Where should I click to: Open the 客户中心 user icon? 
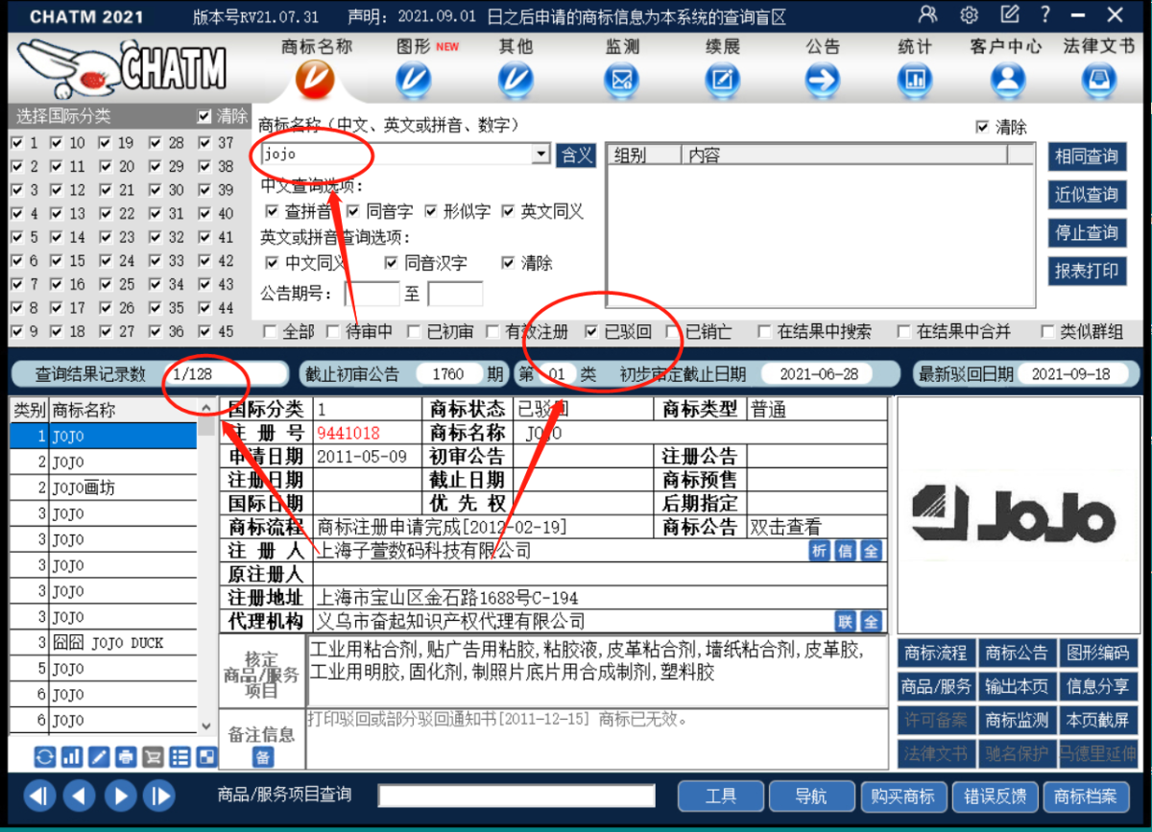tap(1007, 79)
